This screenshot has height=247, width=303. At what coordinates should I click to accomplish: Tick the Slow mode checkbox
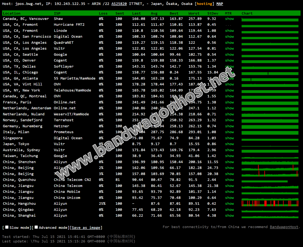7,227
